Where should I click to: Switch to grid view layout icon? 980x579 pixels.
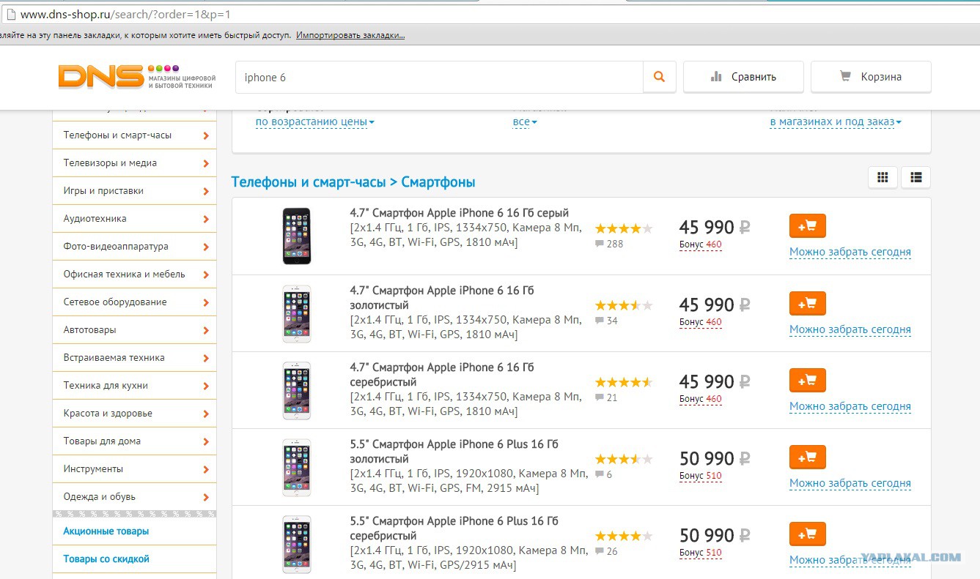[x=883, y=177]
